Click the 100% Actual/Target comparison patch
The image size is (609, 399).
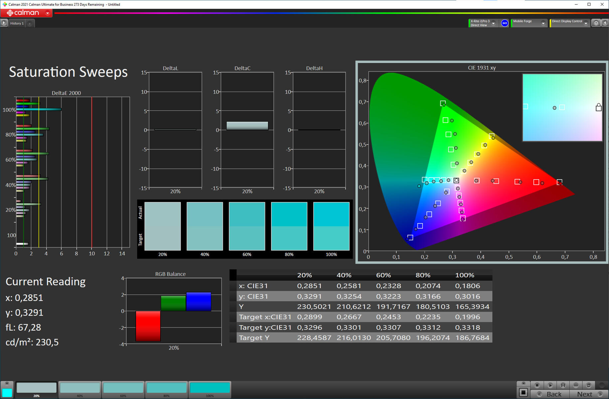[x=331, y=226]
